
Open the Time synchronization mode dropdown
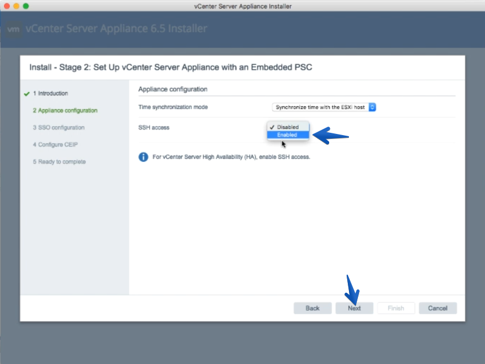324,107
